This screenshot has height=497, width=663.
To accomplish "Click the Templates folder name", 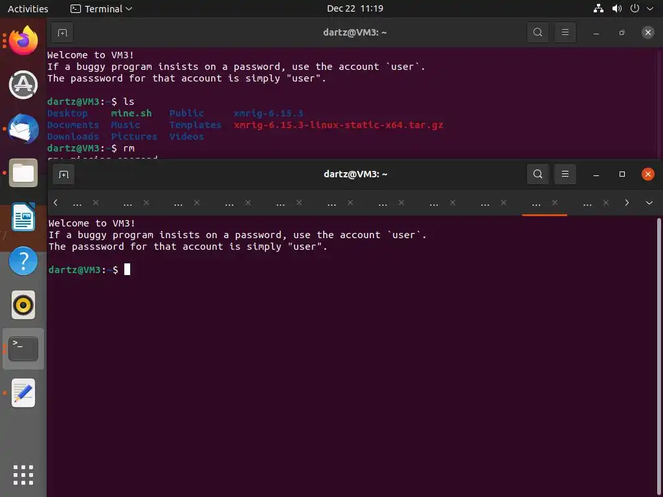I will (196, 125).
